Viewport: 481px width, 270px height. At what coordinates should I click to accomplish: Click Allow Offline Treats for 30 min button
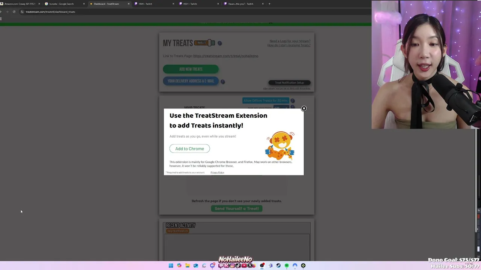[x=266, y=100]
